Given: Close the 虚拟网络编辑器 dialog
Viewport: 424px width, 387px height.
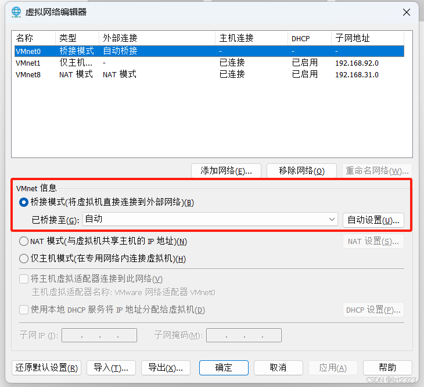Looking at the screenshot, I should (407, 12).
